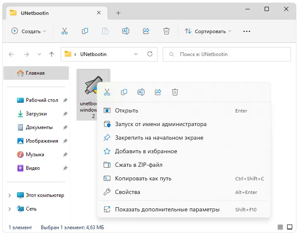Viewport: 299px width, 236px height.
Task: Select Копировать как путь
Action: click(184, 178)
